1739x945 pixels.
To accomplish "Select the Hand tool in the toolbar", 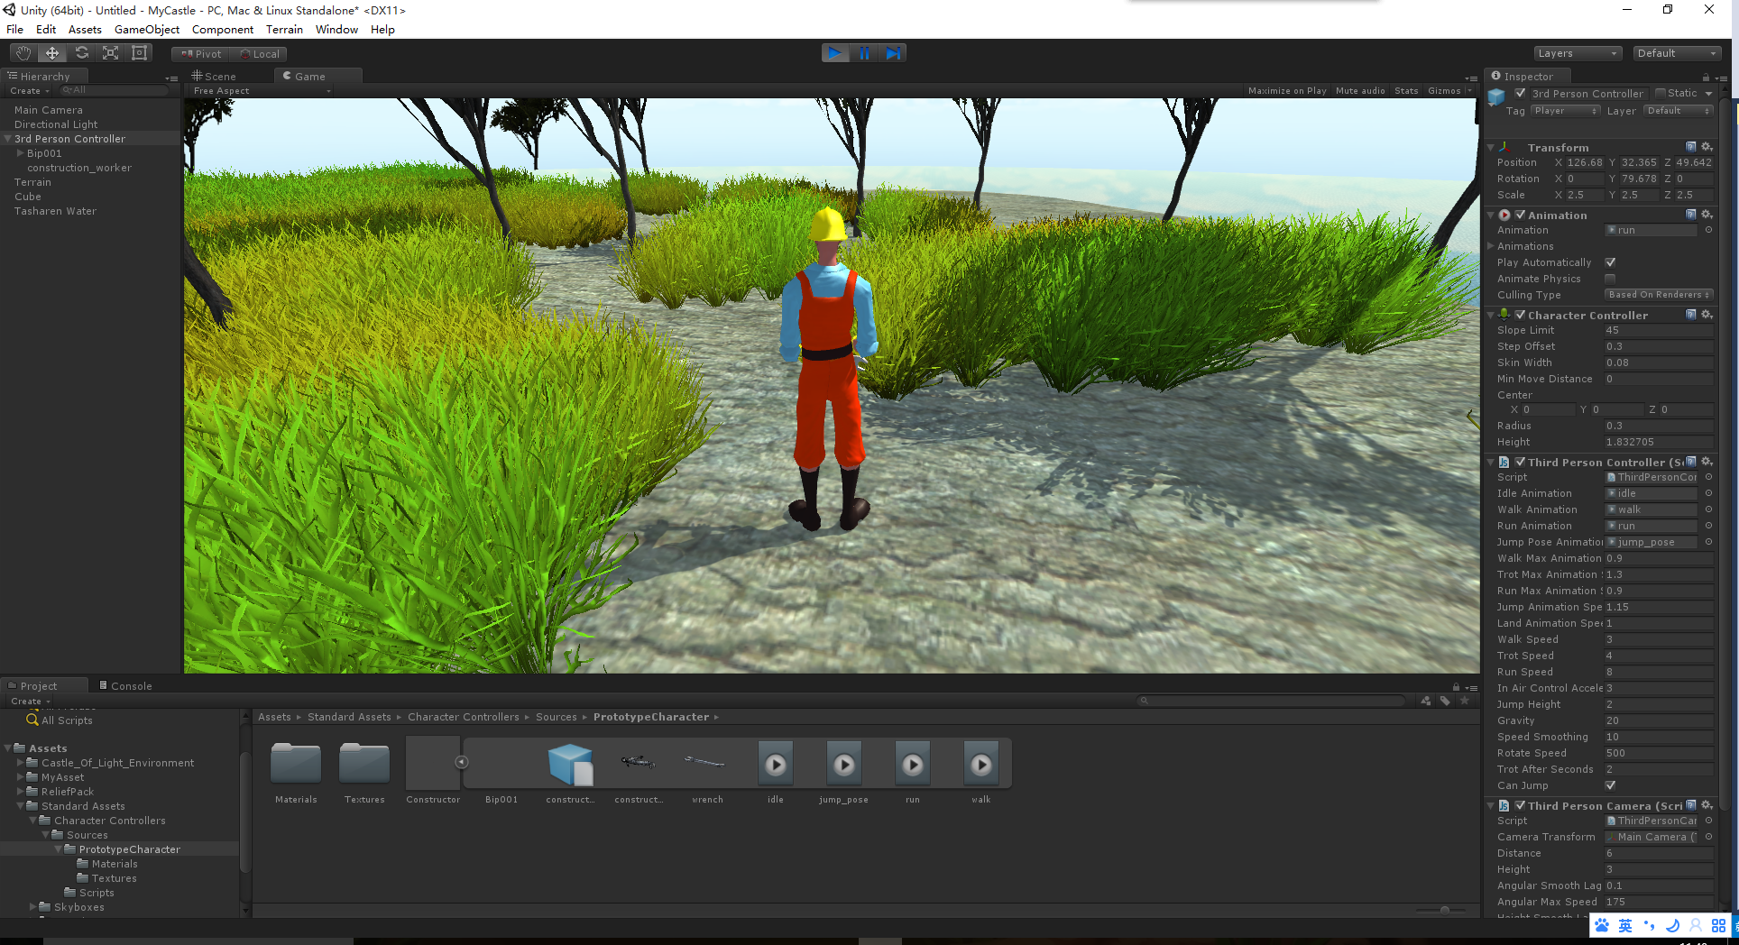I will coord(23,53).
